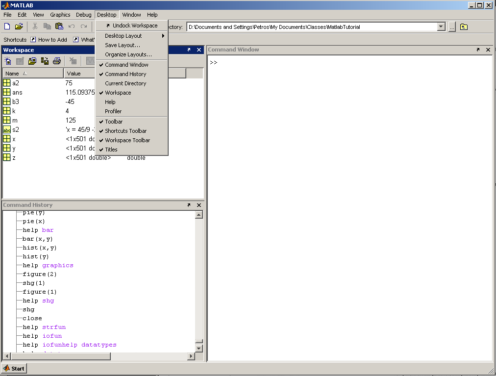Image resolution: width=496 pixels, height=376 pixels.
Task: Click the MATLAB Start button icon
Action: pos(14,369)
